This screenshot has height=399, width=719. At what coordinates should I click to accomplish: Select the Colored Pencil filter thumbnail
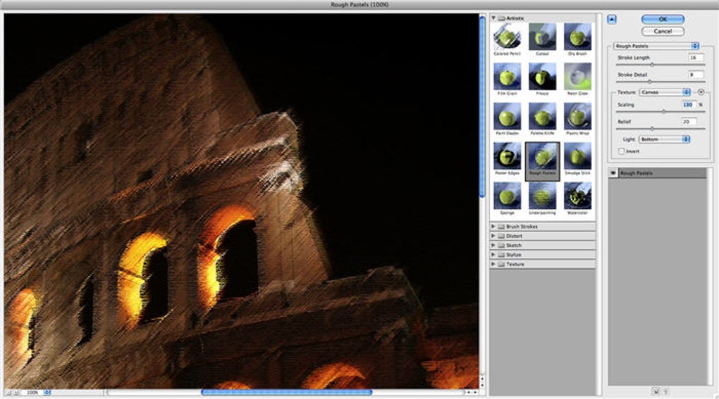[507, 37]
